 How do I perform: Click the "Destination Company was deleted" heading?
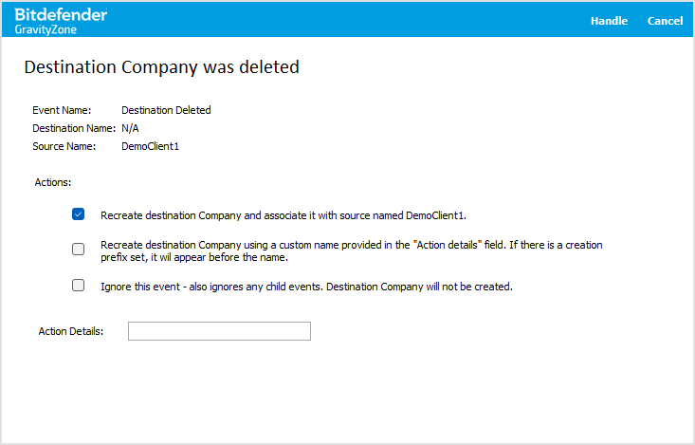(161, 67)
